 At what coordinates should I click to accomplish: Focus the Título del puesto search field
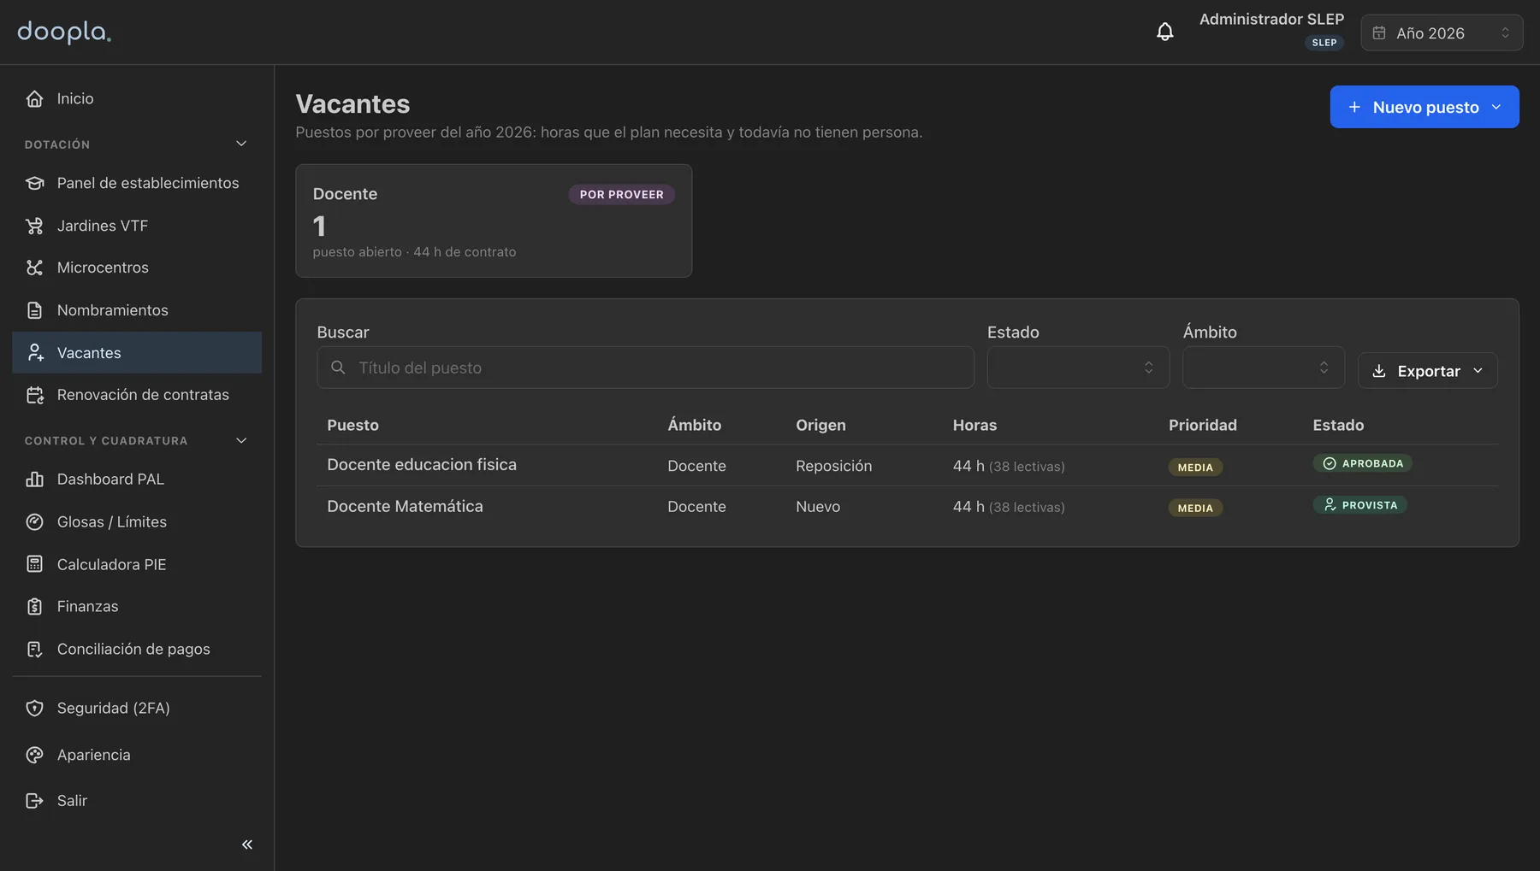(645, 368)
